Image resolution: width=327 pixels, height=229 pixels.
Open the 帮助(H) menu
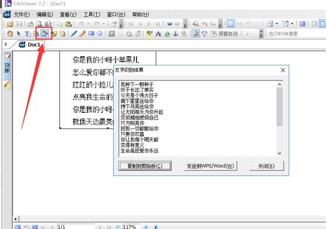point(140,15)
